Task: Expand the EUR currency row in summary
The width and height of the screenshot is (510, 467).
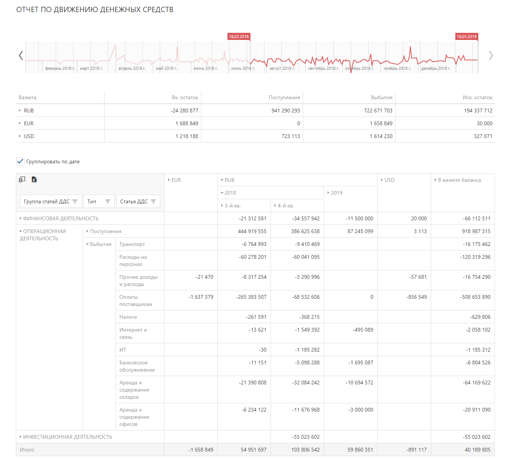Action: [20, 123]
